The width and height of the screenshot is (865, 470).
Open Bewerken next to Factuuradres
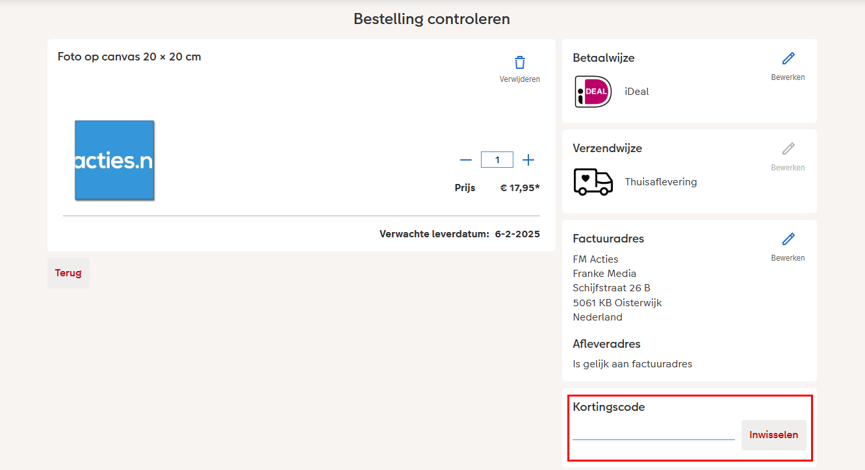788,257
